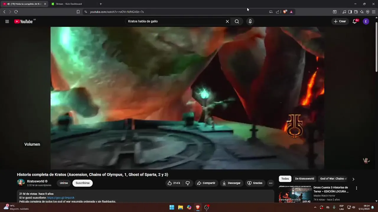This screenshot has height=212, width=378.
Task: Open YouTube notifications bell
Action: click(355, 21)
